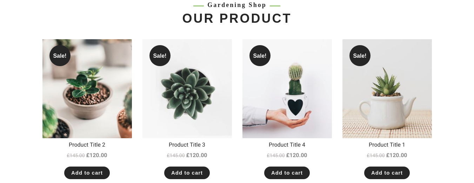Click the Gardening Shop subtitle text
This screenshot has height=183, width=474.
click(237, 5)
